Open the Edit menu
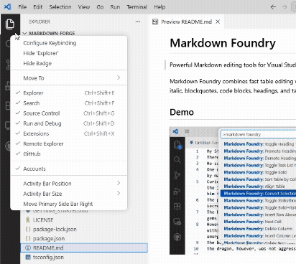The width and height of the screenshot is (296, 264). [x=37, y=7]
